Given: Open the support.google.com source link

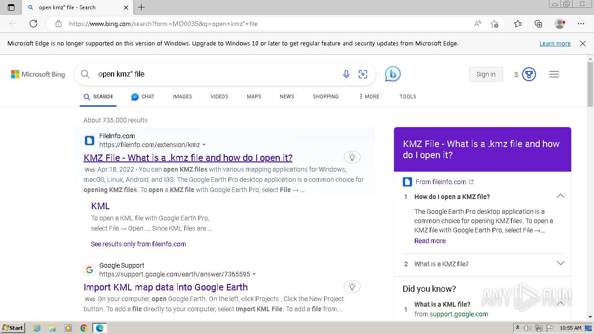Looking at the screenshot, I should click(x=458, y=314).
